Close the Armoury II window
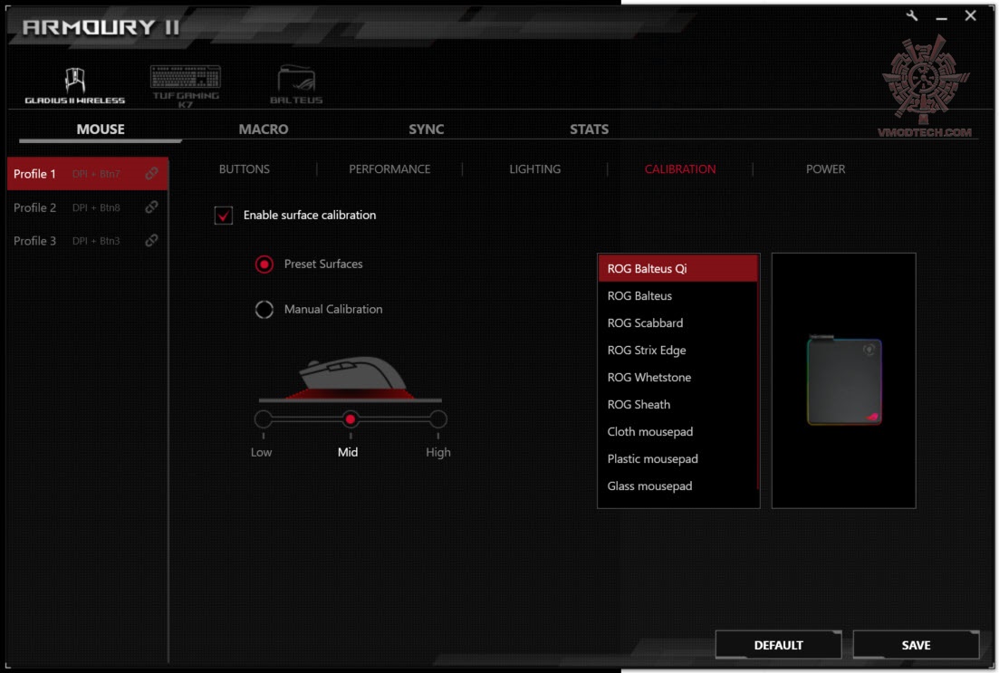Image resolution: width=999 pixels, height=673 pixels. (x=970, y=15)
